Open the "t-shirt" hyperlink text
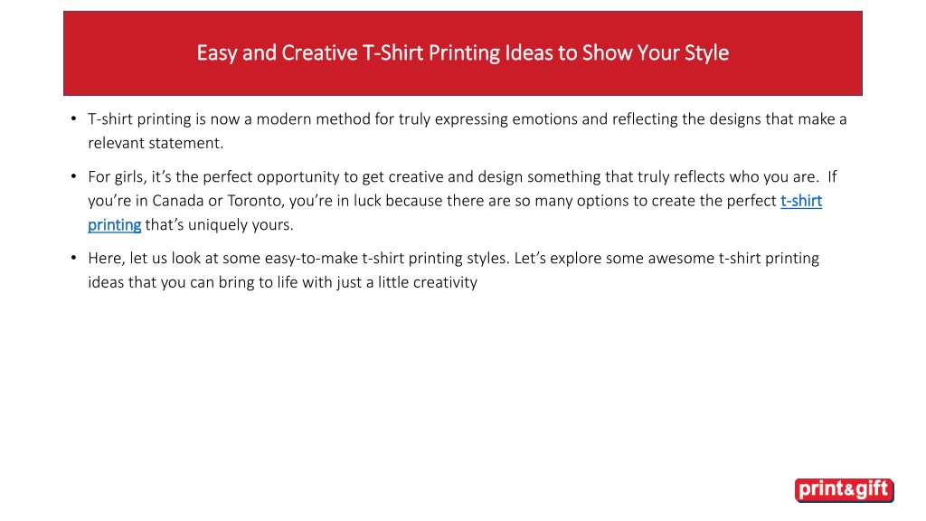The height and width of the screenshot is (521, 926). [801, 201]
